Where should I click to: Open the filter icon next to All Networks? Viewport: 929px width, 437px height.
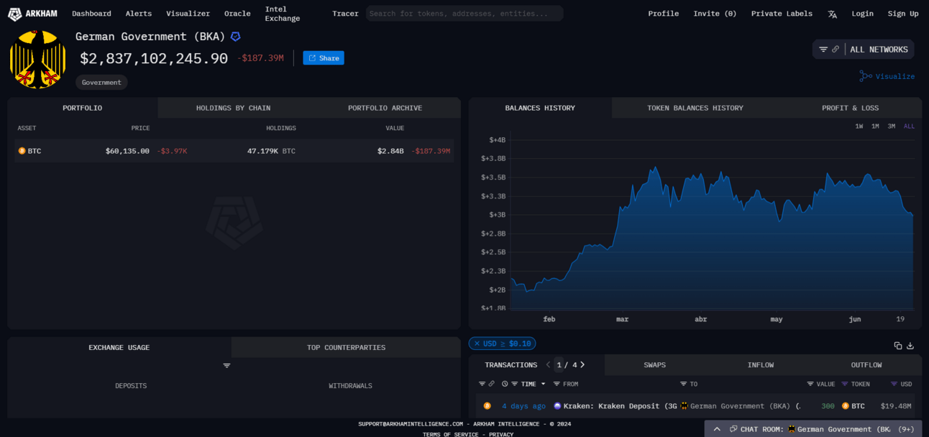pos(823,50)
